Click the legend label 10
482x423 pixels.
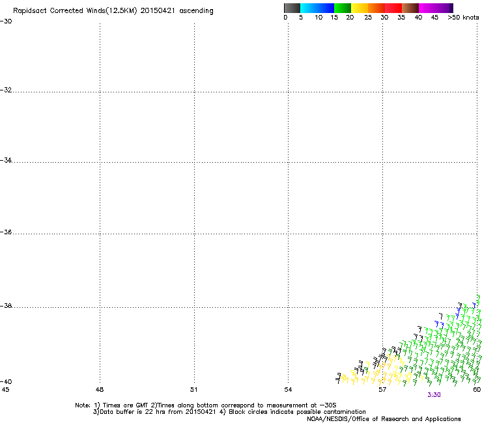tap(319, 18)
